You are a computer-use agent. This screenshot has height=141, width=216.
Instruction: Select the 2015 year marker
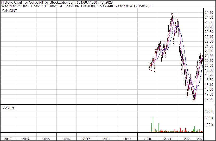[46, 139]
